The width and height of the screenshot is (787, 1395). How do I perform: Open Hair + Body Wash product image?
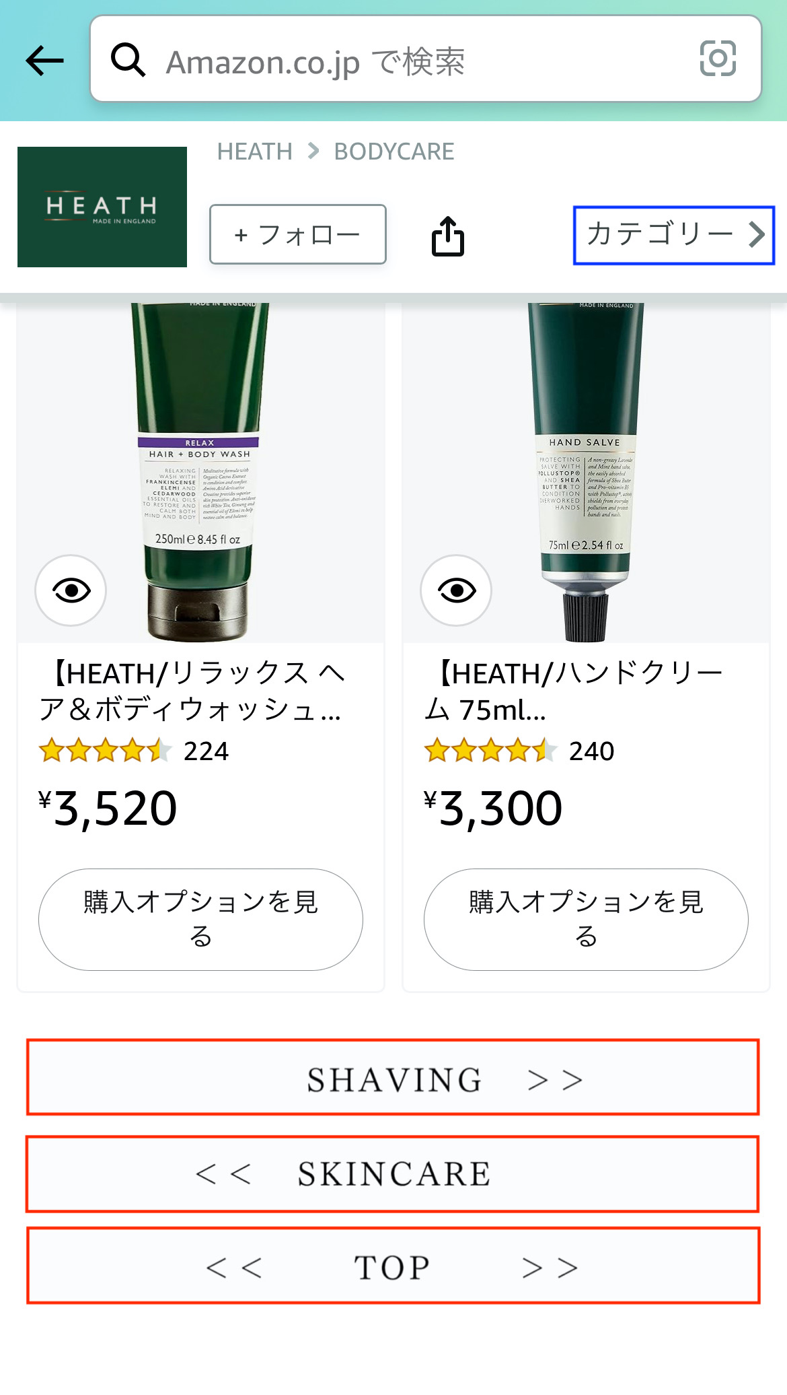(200, 473)
